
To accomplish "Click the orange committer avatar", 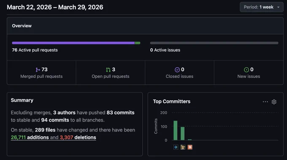I will [x=190, y=147].
